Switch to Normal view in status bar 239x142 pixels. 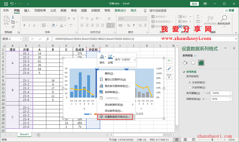[177, 140]
